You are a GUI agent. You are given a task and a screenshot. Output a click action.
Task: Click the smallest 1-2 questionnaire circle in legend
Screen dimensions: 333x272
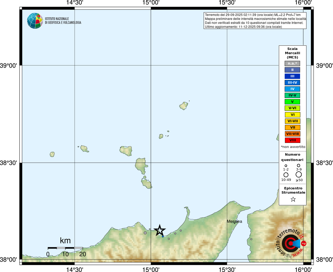coord(286,166)
